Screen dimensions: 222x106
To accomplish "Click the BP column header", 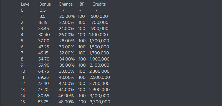I will [82, 4].
